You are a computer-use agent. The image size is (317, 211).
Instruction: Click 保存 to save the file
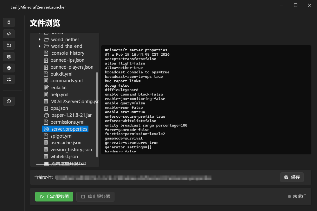[x=292, y=177]
